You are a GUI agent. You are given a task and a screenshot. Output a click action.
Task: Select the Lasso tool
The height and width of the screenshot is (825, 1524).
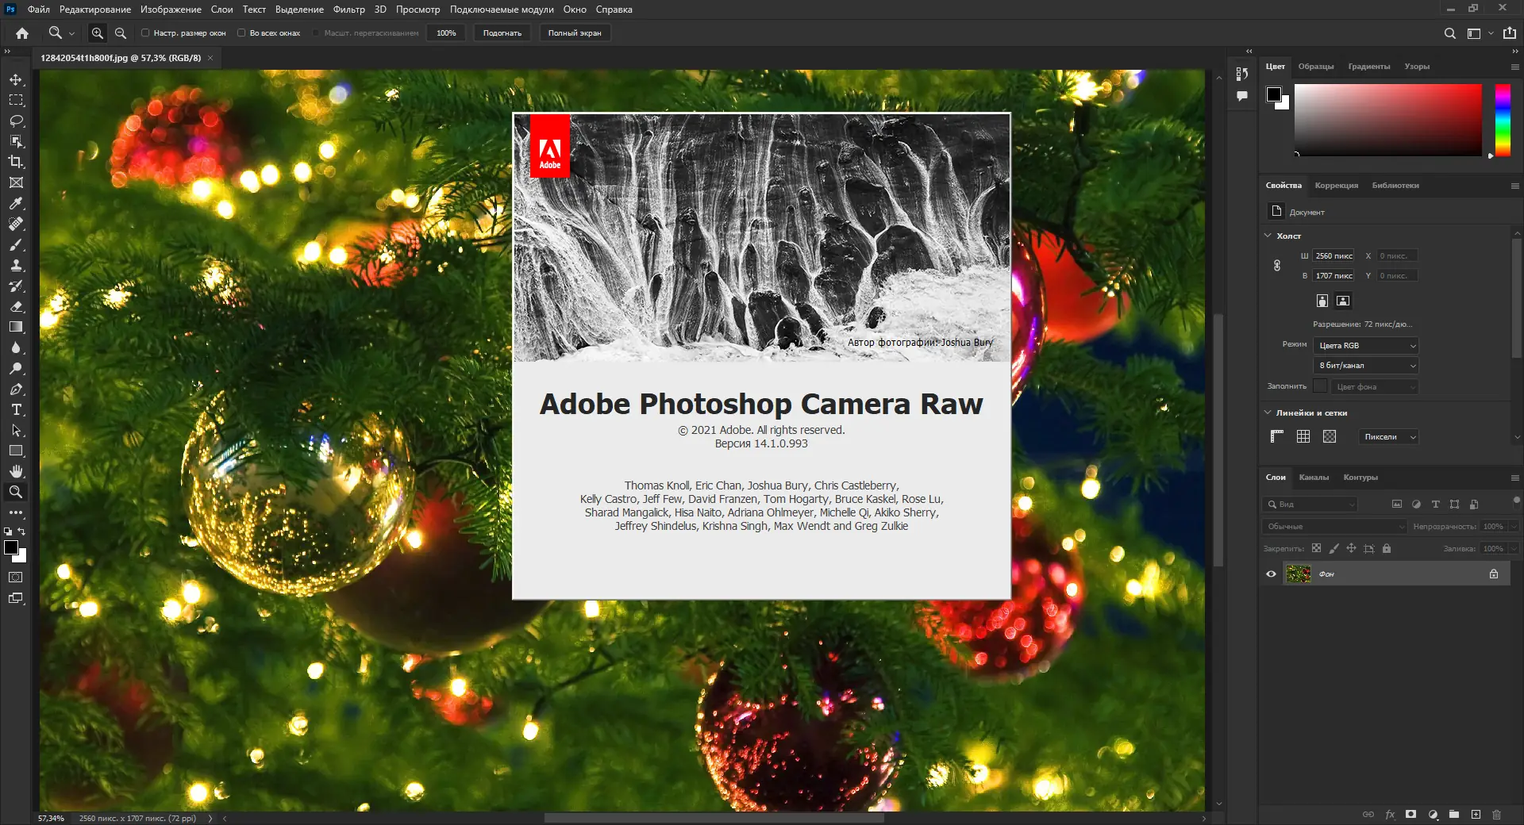pos(16,121)
